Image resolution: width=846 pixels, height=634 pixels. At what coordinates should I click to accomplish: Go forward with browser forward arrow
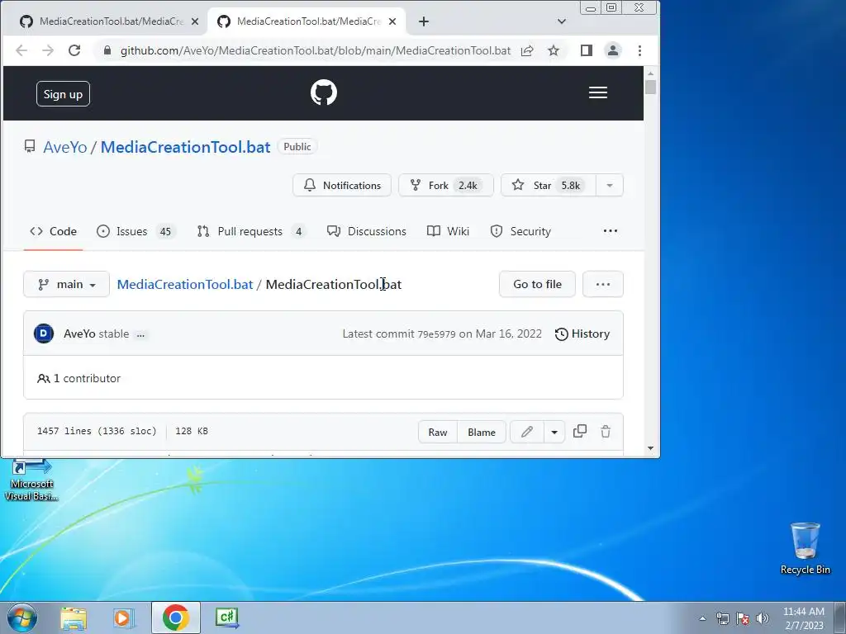(x=47, y=50)
